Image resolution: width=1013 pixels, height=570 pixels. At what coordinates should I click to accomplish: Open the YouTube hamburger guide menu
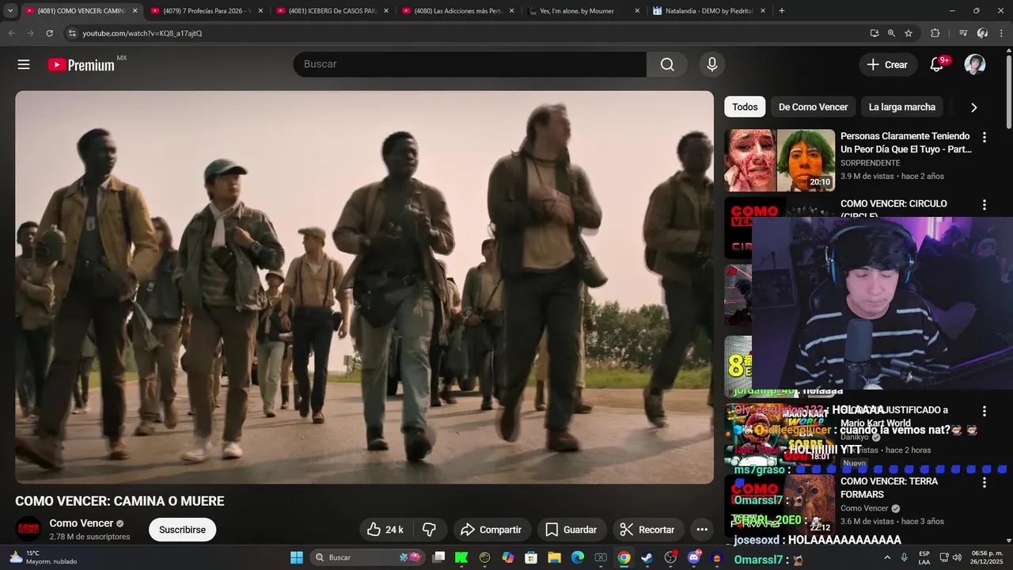point(24,65)
